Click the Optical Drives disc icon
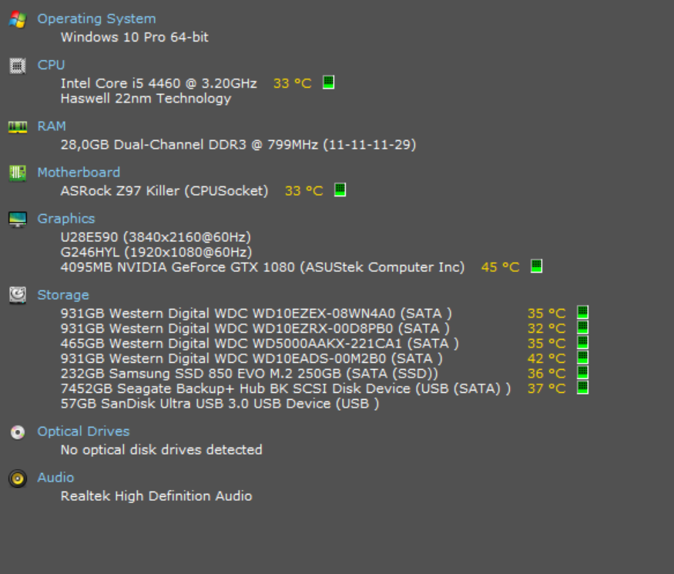674x574 pixels. (18, 432)
